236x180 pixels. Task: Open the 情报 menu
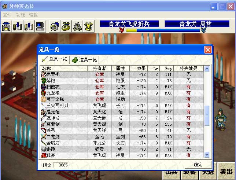[33, 15]
